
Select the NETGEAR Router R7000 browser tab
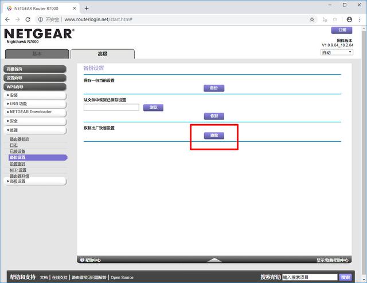point(41,8)
